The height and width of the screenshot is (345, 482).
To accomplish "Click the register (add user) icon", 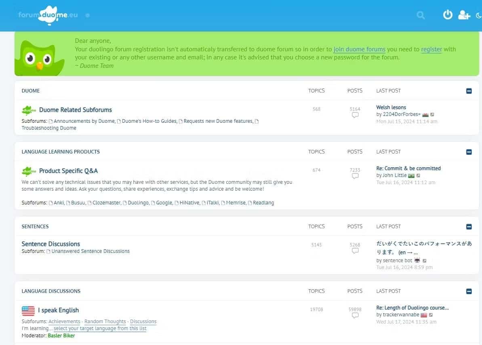I will pos(464,15).
